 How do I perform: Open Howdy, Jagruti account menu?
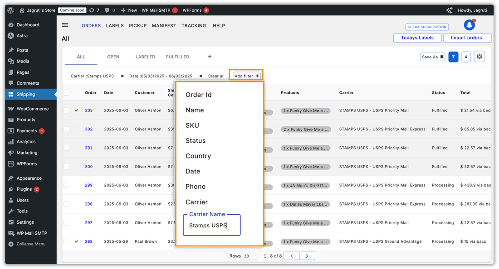point(472,10)
